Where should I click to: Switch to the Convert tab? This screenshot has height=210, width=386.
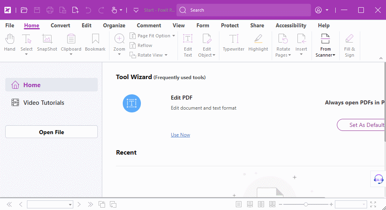click(x=60, y=26)
